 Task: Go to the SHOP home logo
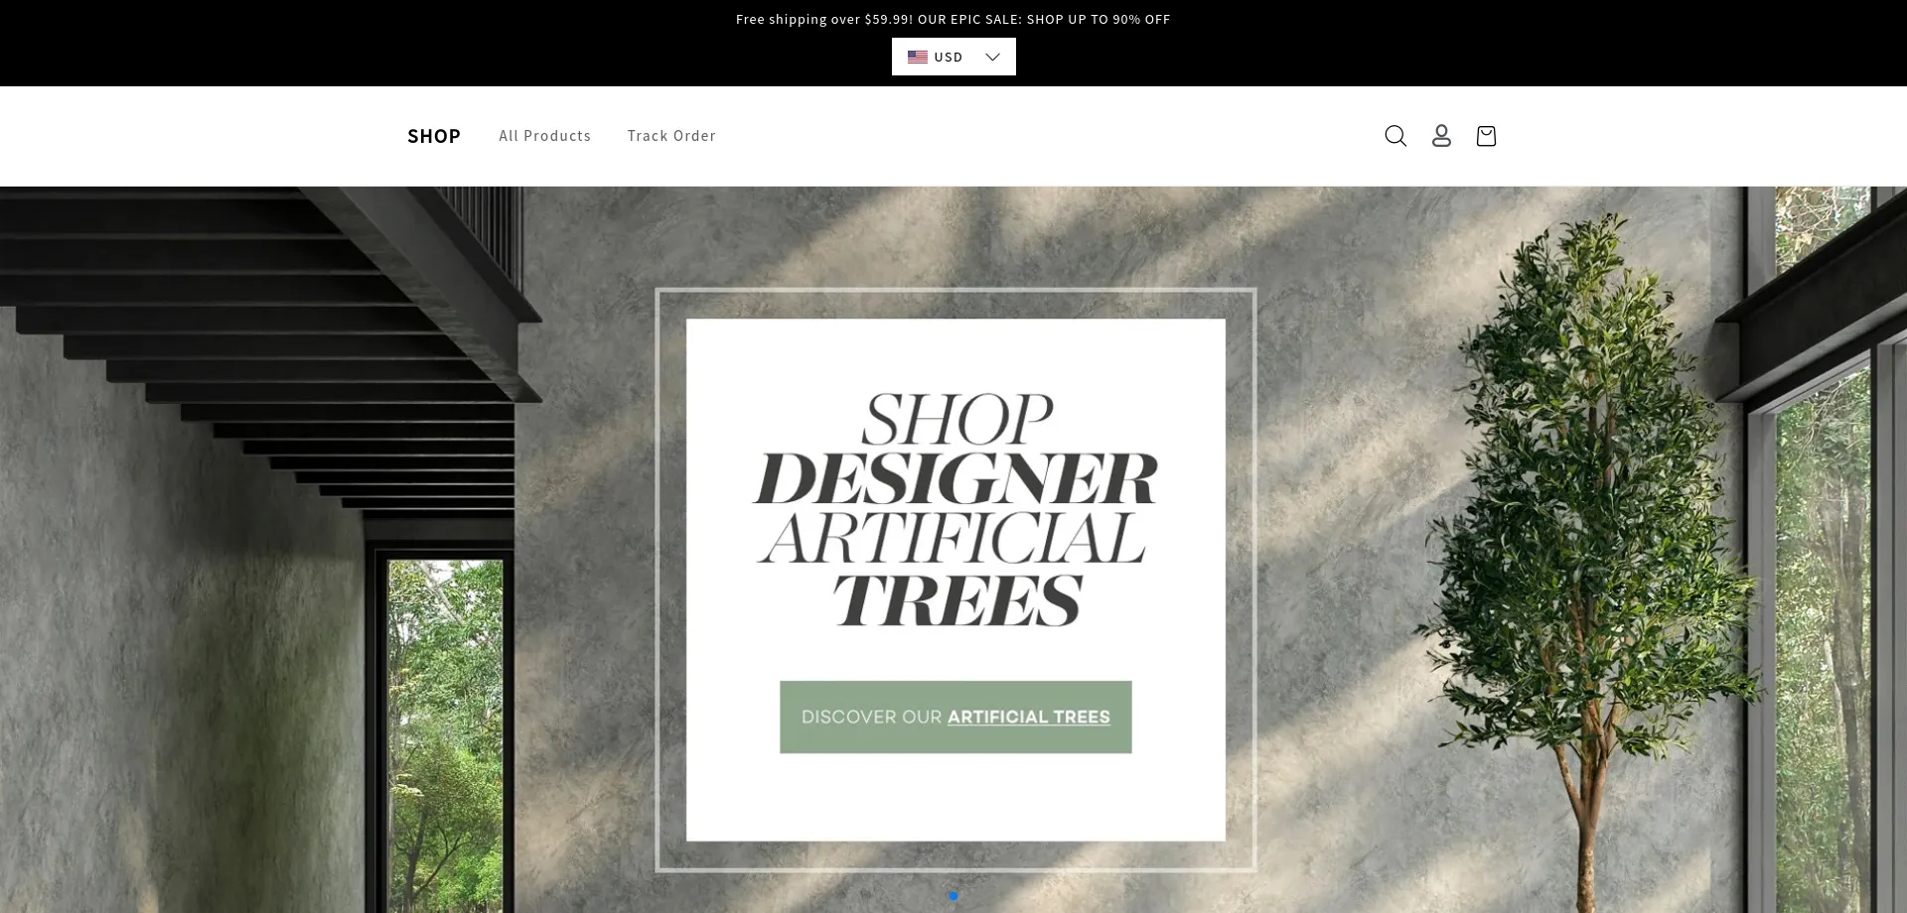click(x=434, y=136)
